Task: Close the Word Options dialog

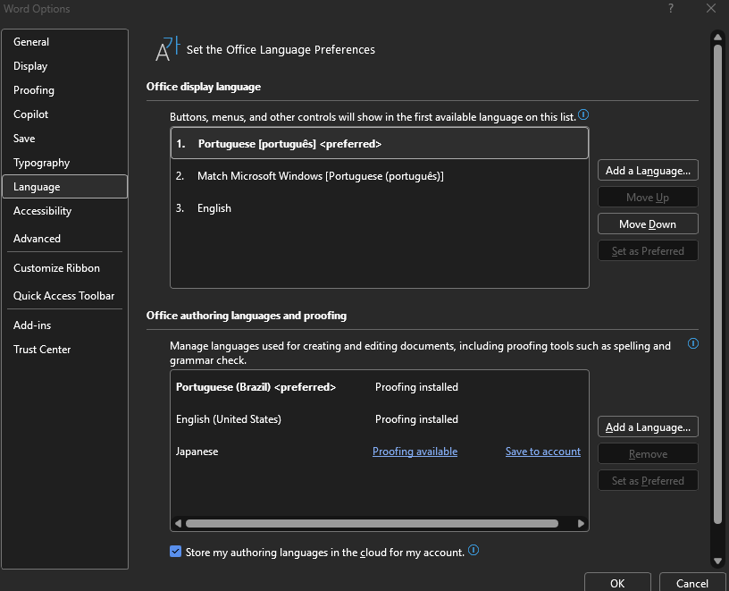Action: click(711, 8)
